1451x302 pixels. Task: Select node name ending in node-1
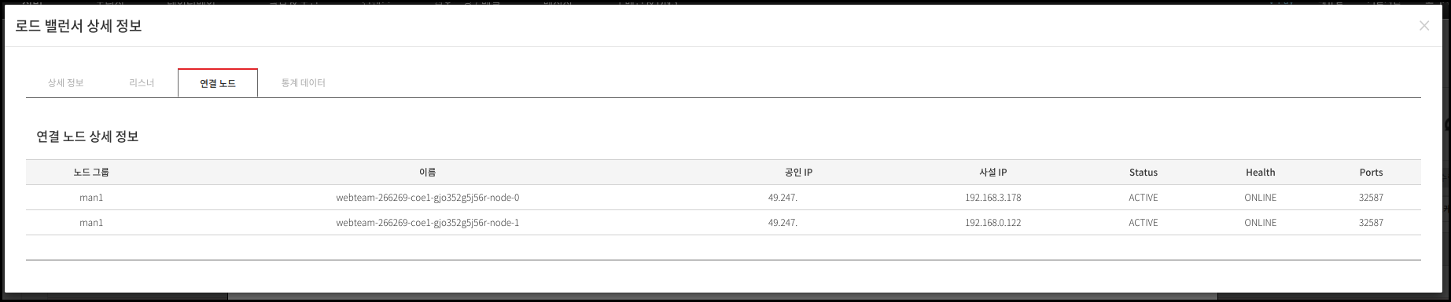[428, 223]
